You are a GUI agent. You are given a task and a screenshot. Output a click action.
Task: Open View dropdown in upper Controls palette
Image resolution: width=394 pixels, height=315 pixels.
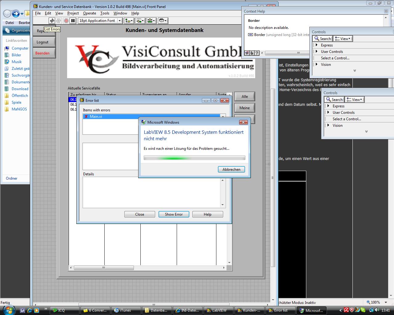coord(343,39)
